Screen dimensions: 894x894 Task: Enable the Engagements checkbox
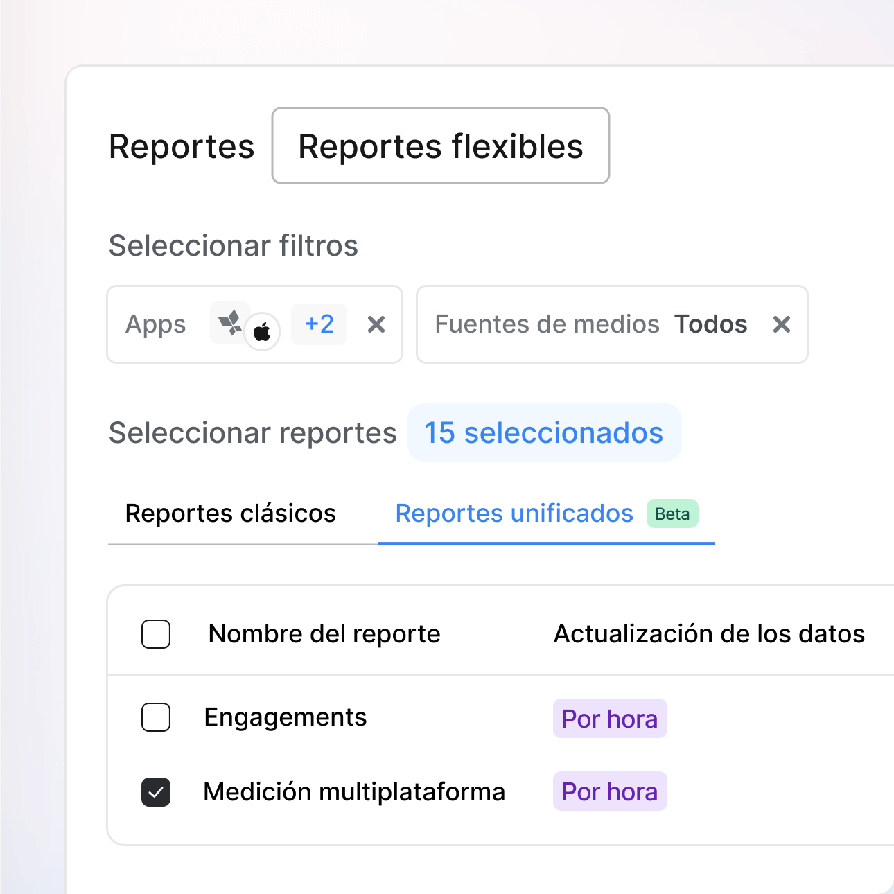pyautogui.click(x=156, y=718)
